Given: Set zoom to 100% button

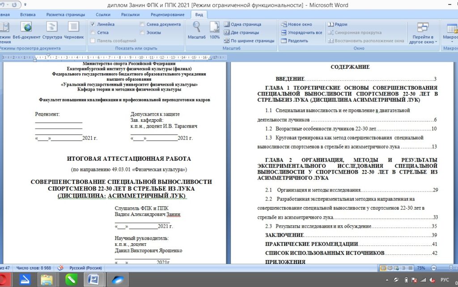Looking at the screenshot, I should pos(215,30).
